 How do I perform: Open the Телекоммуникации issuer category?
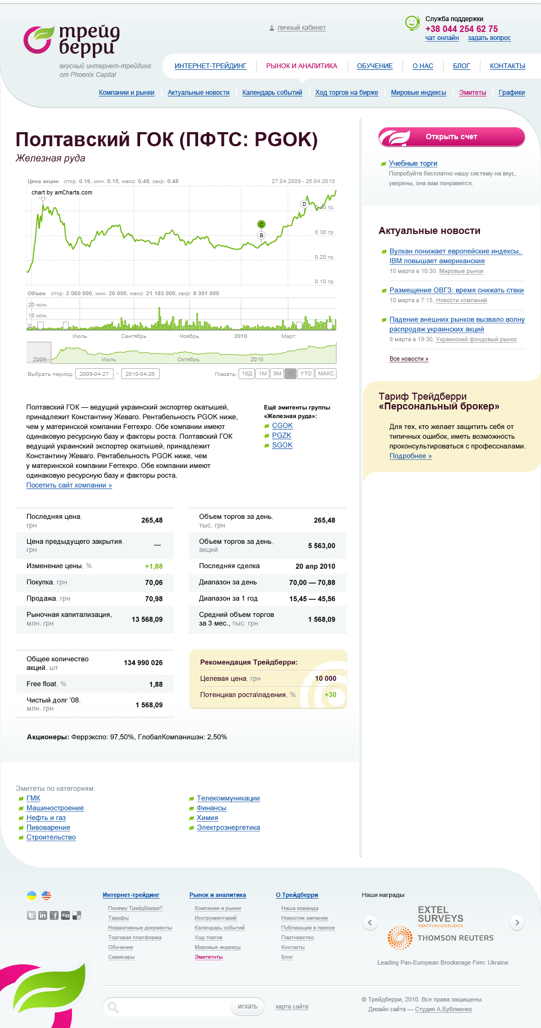pyautogui.click(x=228, y=798)
